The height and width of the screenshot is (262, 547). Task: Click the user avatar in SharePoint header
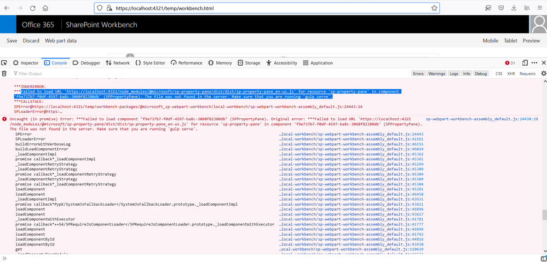pyautogui.click(x=538, y=25)
